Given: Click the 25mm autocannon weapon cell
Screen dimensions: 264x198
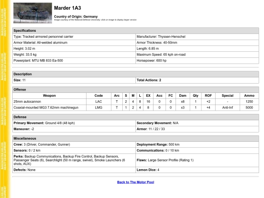Looking at the screenshot, I should 49,102.
